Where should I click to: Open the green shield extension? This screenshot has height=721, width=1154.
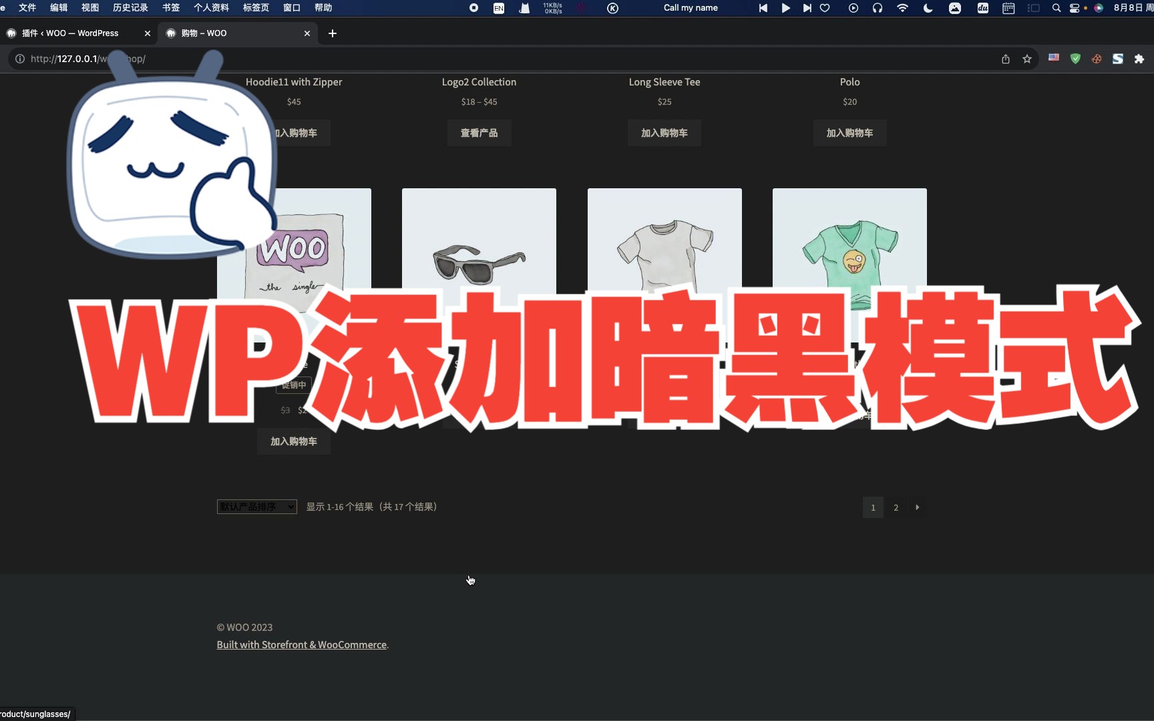[1075, 59]
